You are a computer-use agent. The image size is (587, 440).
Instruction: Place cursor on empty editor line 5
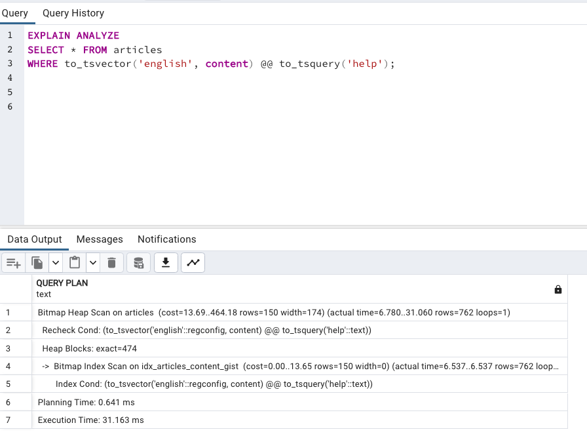299,92
